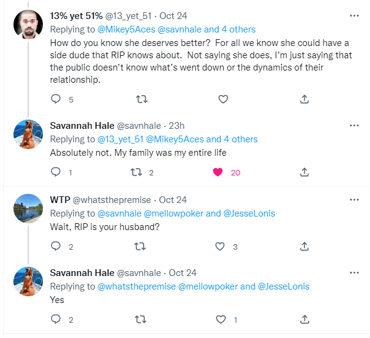This screenshot has width=370, height=338.
Task: Share Savannah's 'Yes' tweet
Action: click(304, 319)
